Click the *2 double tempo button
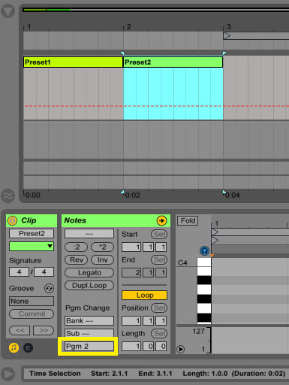The width and height of the screenshot is (289, 385). (x=102, y=247)
